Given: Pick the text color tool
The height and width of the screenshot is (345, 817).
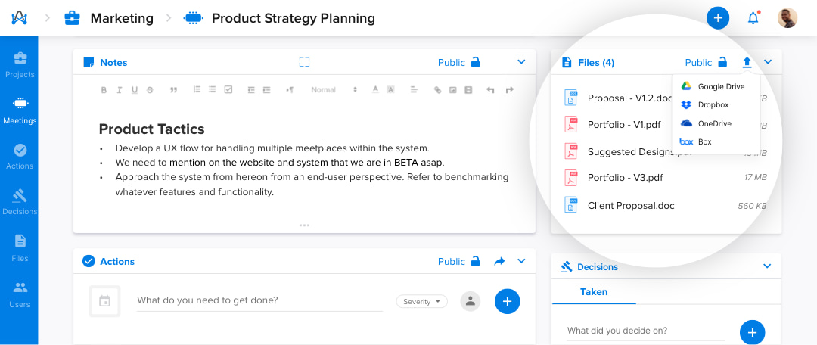Looking at the screenshot, I should [x=374, y=89].
